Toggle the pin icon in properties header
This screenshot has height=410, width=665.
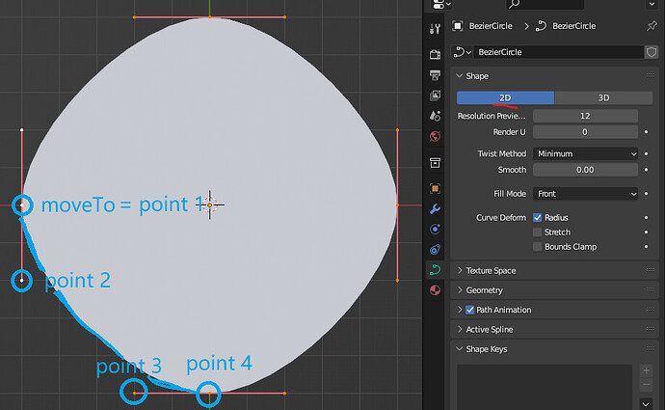(x=652, y=26)
